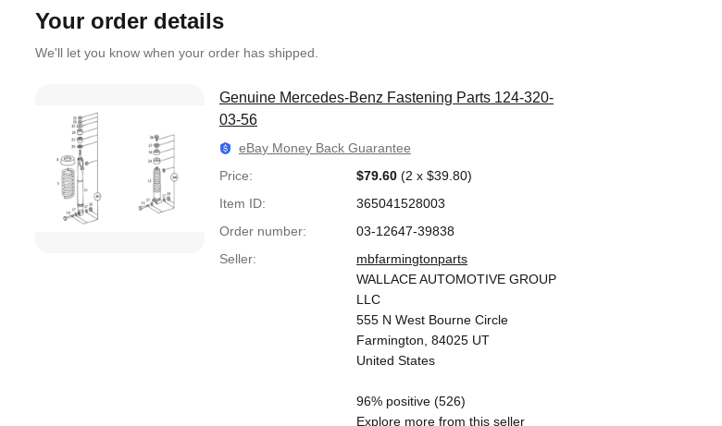This screenshot has height=426, width=722.
Task: Click the Order number label
Action: coord(262,231)
